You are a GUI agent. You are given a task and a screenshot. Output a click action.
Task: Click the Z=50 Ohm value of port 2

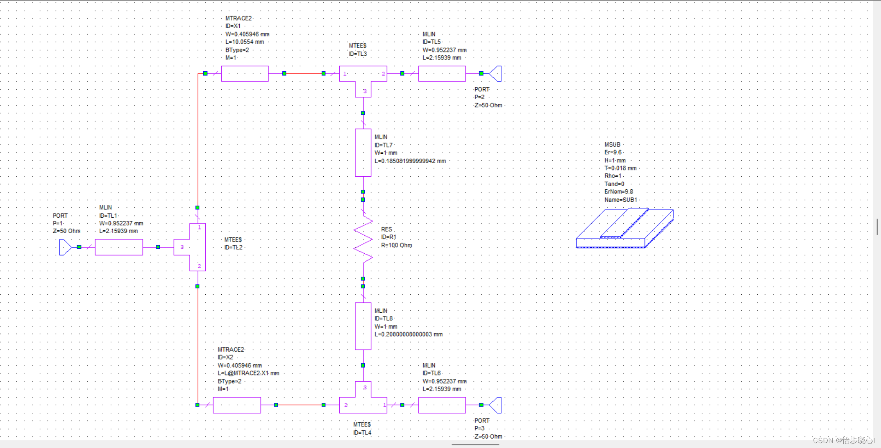488,105
